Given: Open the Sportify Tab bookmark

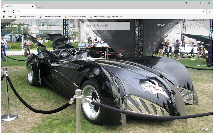Looking at the screenshot, I should pyautogui.click(x=117, y=17).
